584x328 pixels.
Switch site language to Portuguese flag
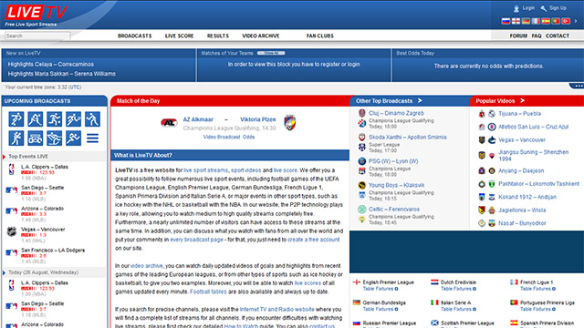(556, 21)
